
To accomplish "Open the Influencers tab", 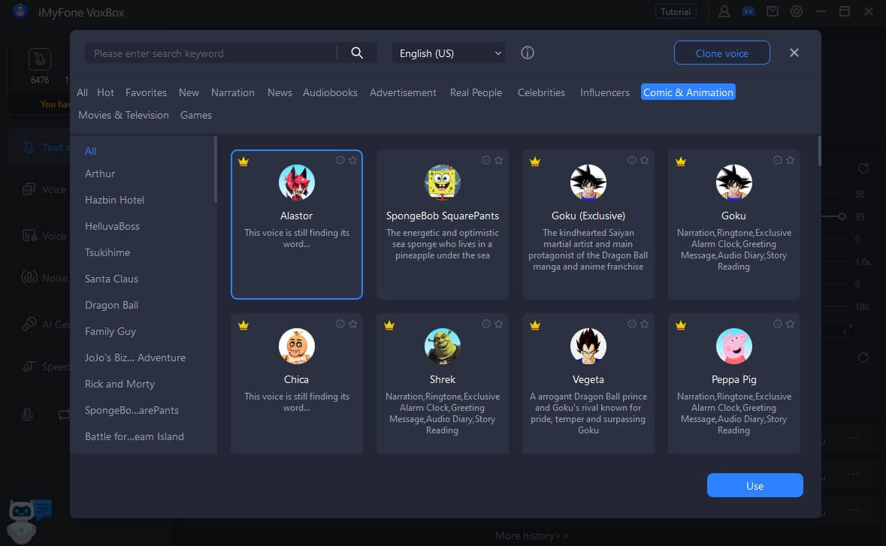I will click(x=605, y=92).
